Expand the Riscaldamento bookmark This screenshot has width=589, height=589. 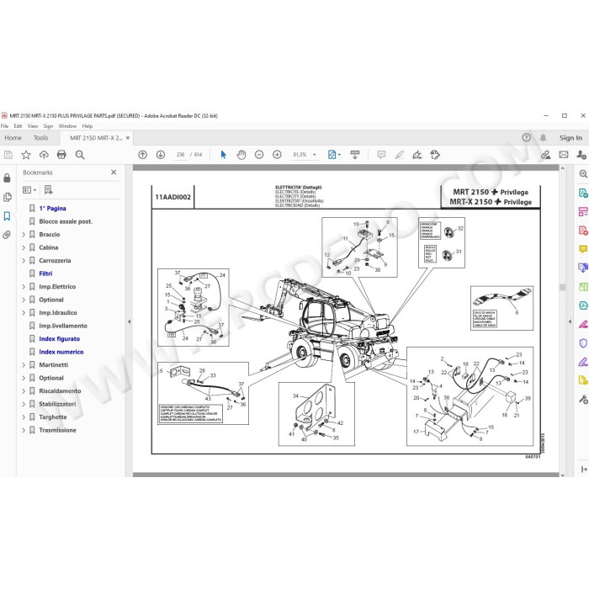(24, 391)
